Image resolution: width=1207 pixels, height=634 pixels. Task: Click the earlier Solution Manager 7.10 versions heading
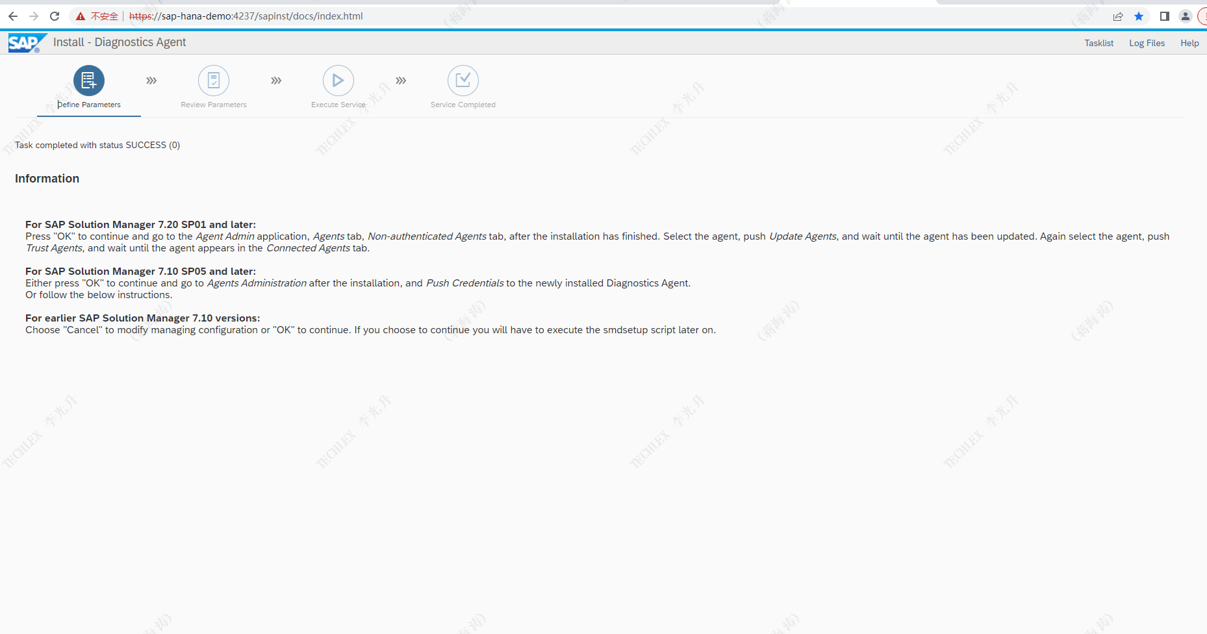click(143, 318)
